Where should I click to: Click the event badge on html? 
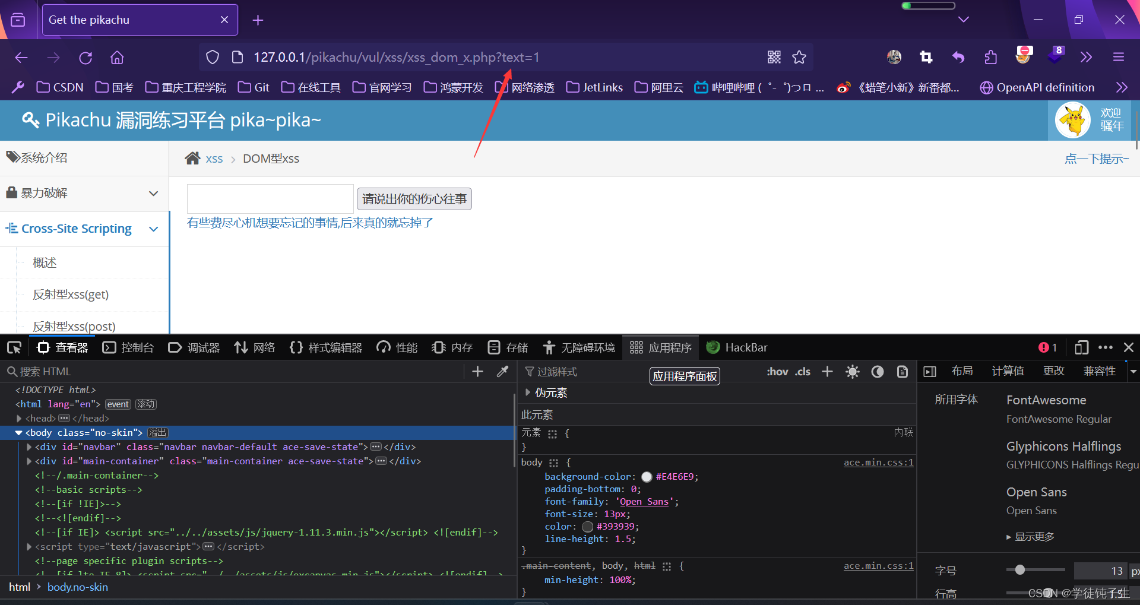[x=118, y=404]
